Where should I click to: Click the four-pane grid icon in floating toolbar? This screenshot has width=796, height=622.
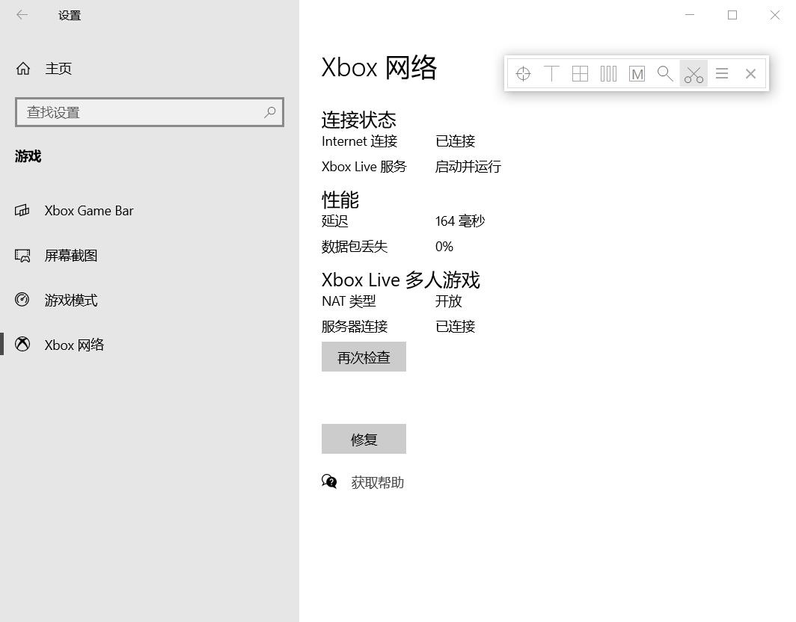[580, 73]
